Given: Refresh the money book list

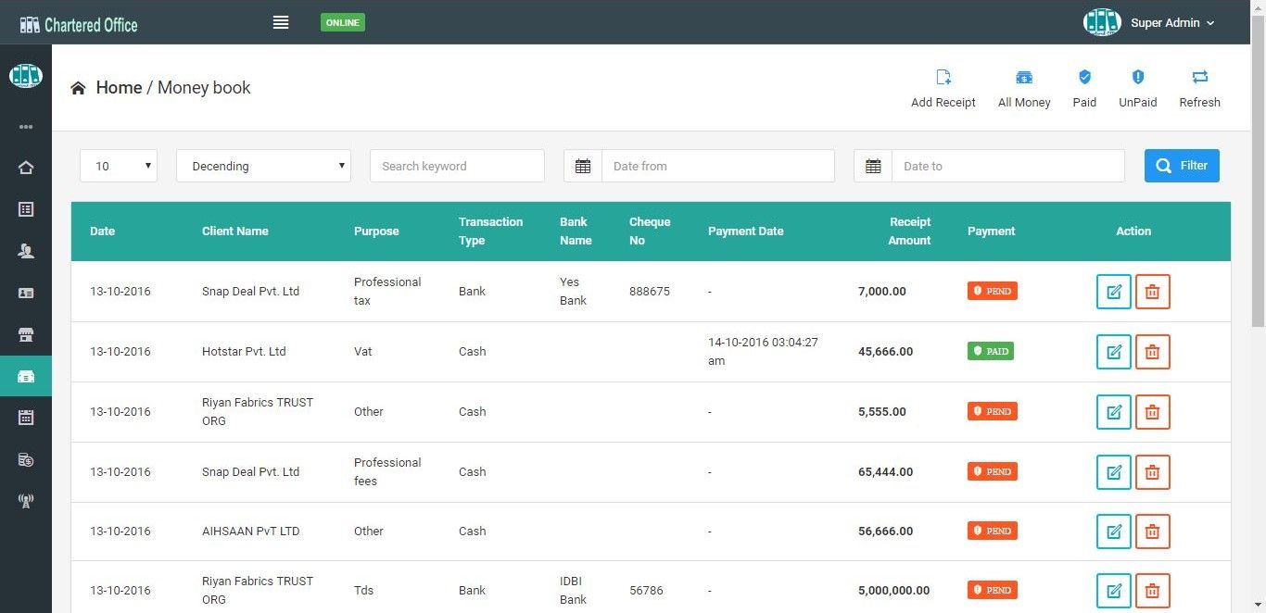Looking at the screenshot, I should 1199,78.
